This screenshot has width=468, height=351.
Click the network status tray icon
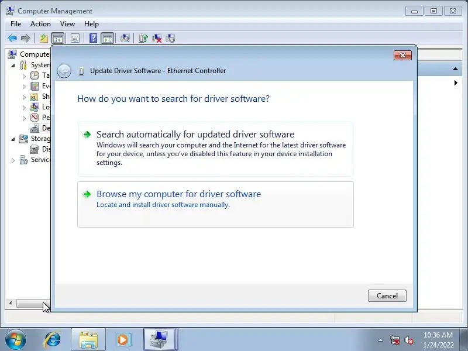click(394, 340)
